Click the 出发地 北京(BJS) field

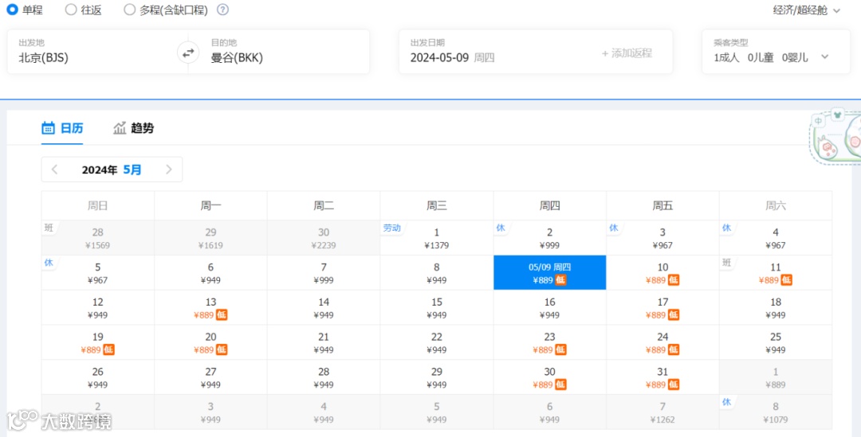[x=92, y=52]
